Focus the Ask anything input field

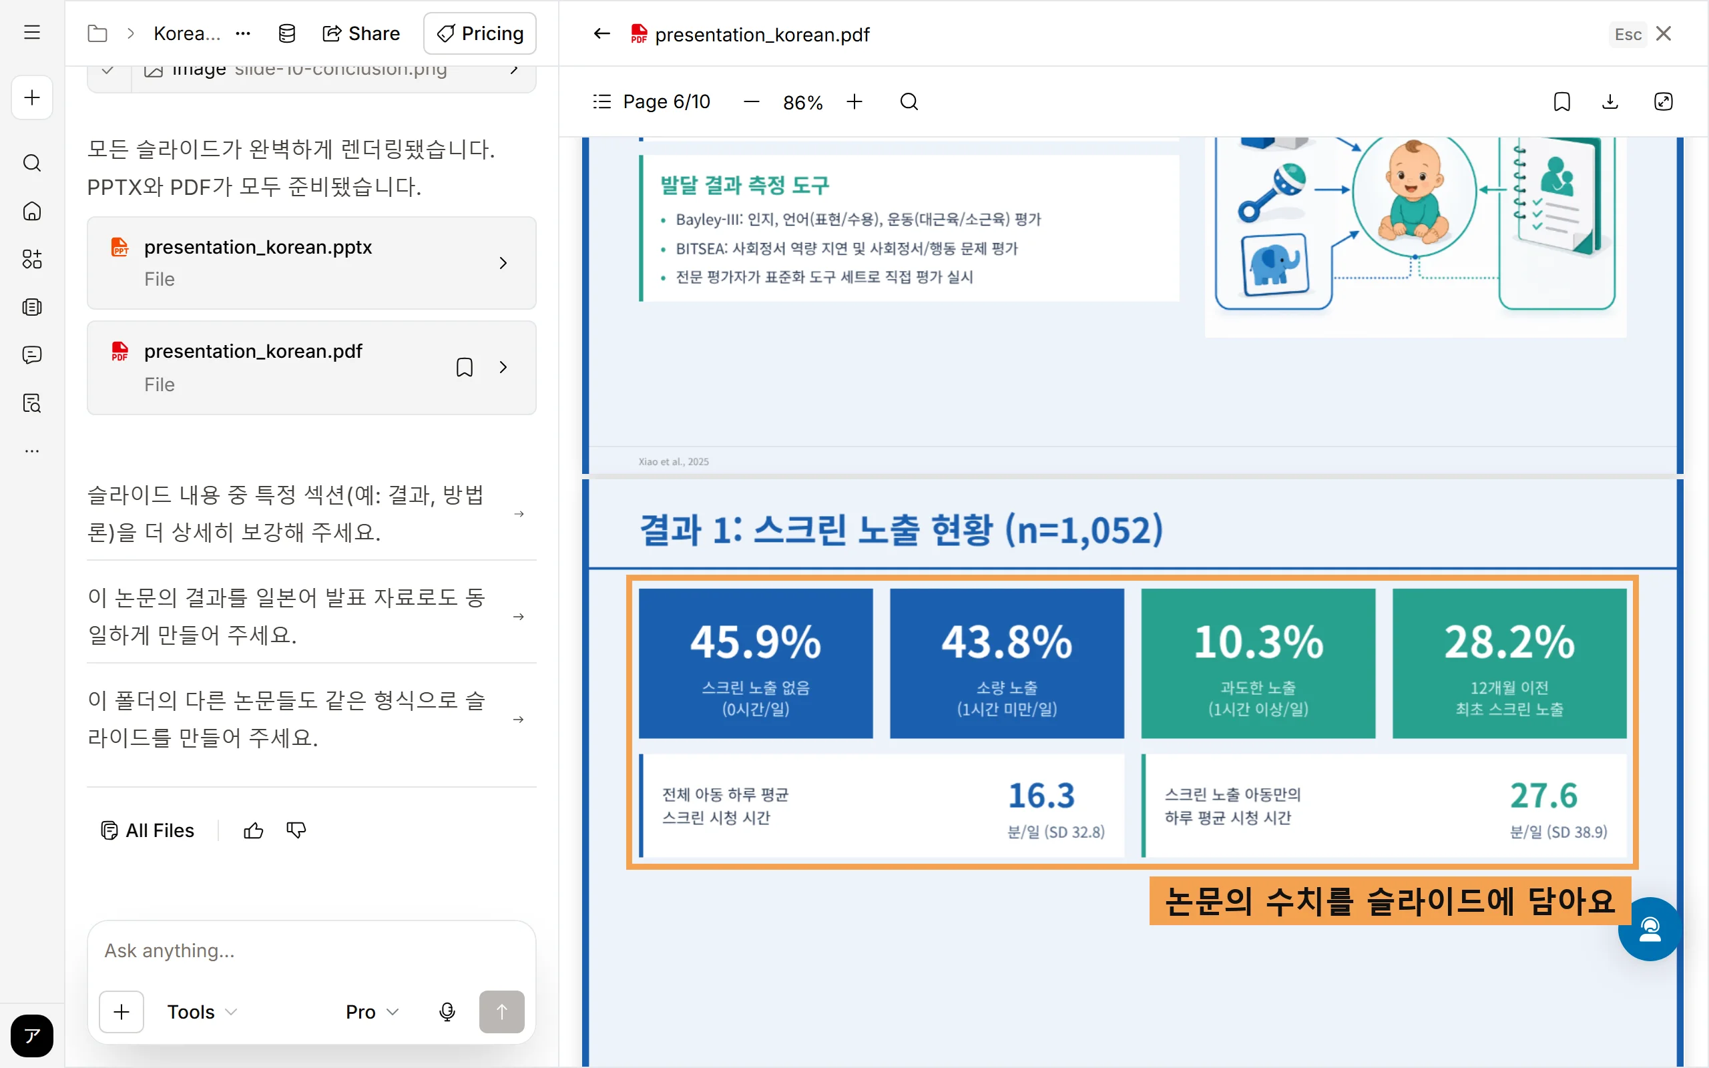tap(312, 951)
